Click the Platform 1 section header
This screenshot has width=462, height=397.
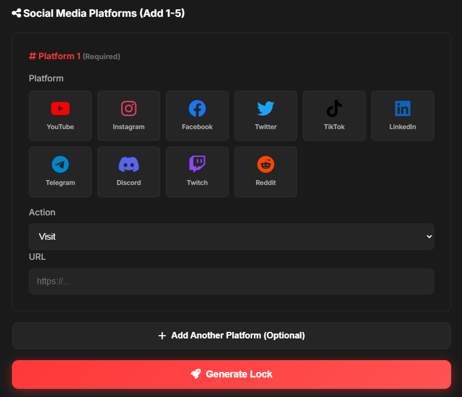tap(54, 56)
